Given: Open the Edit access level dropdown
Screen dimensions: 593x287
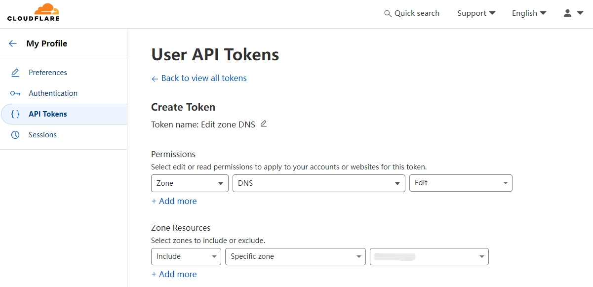Looking at the screenshot, I should [x=461, y=183].
